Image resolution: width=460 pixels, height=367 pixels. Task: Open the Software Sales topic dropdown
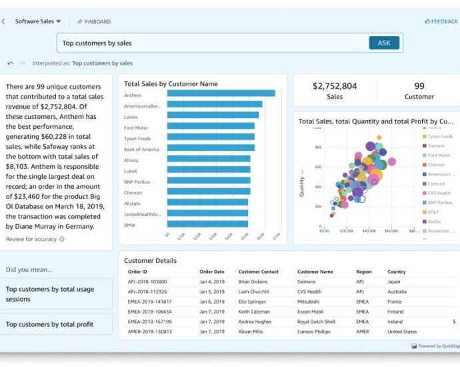[x=38, y=21]
